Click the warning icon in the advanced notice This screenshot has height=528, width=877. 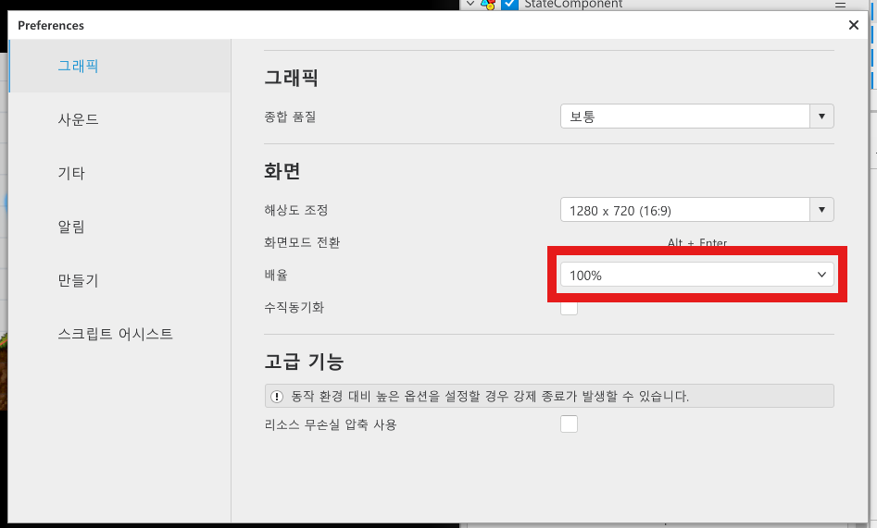(277, 397)
